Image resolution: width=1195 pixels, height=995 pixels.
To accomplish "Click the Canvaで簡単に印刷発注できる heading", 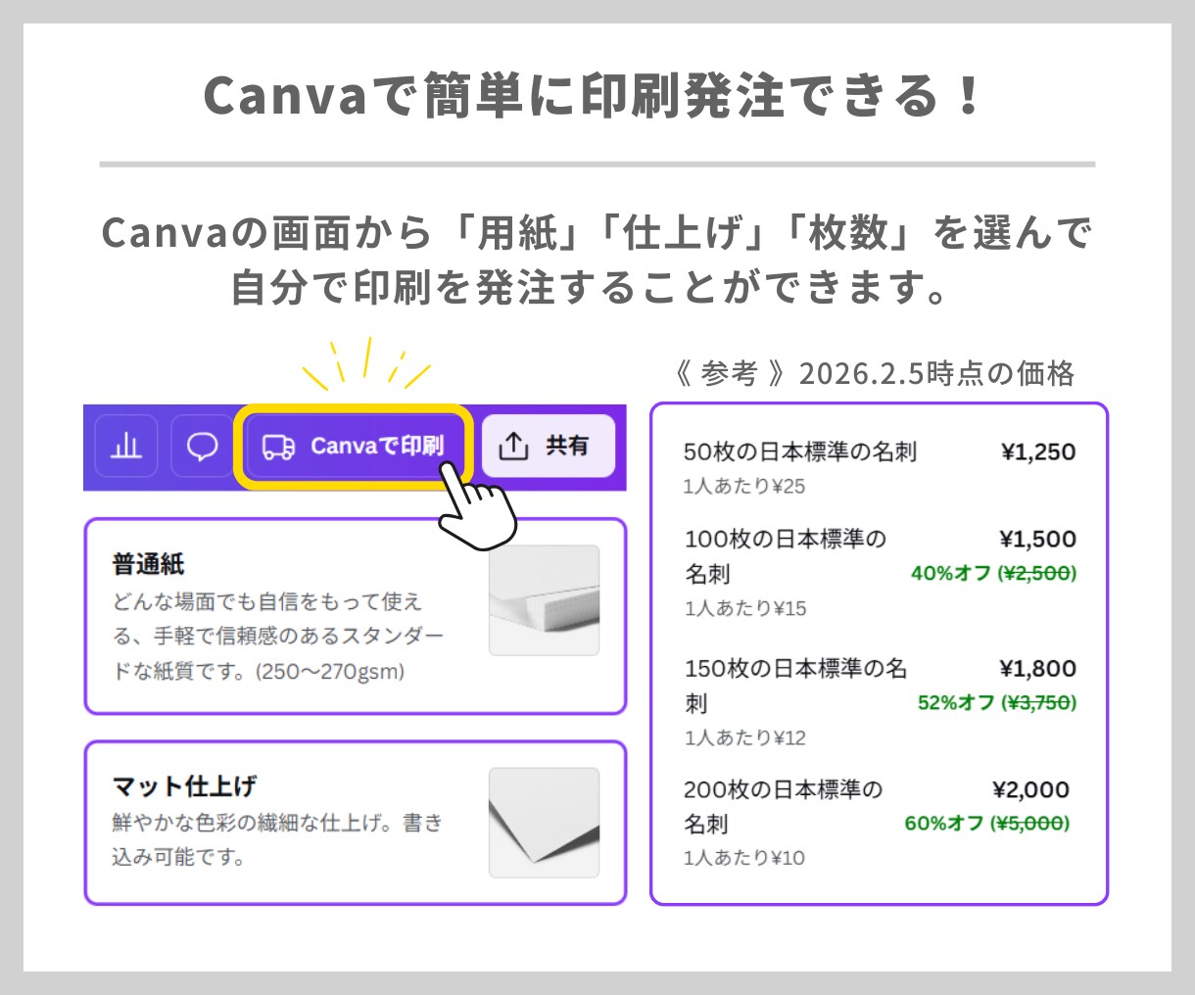I will (x=594, y=96).
